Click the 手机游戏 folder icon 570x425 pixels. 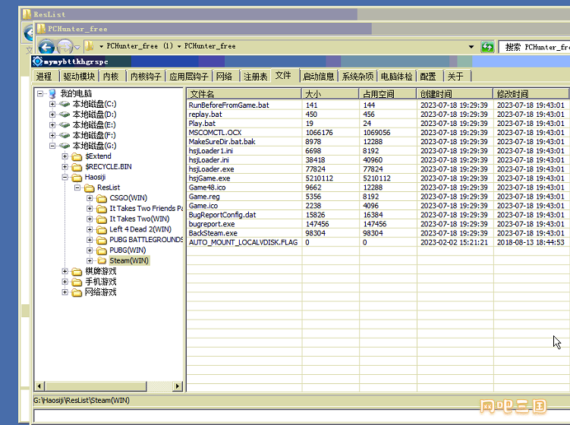(77, 282)
